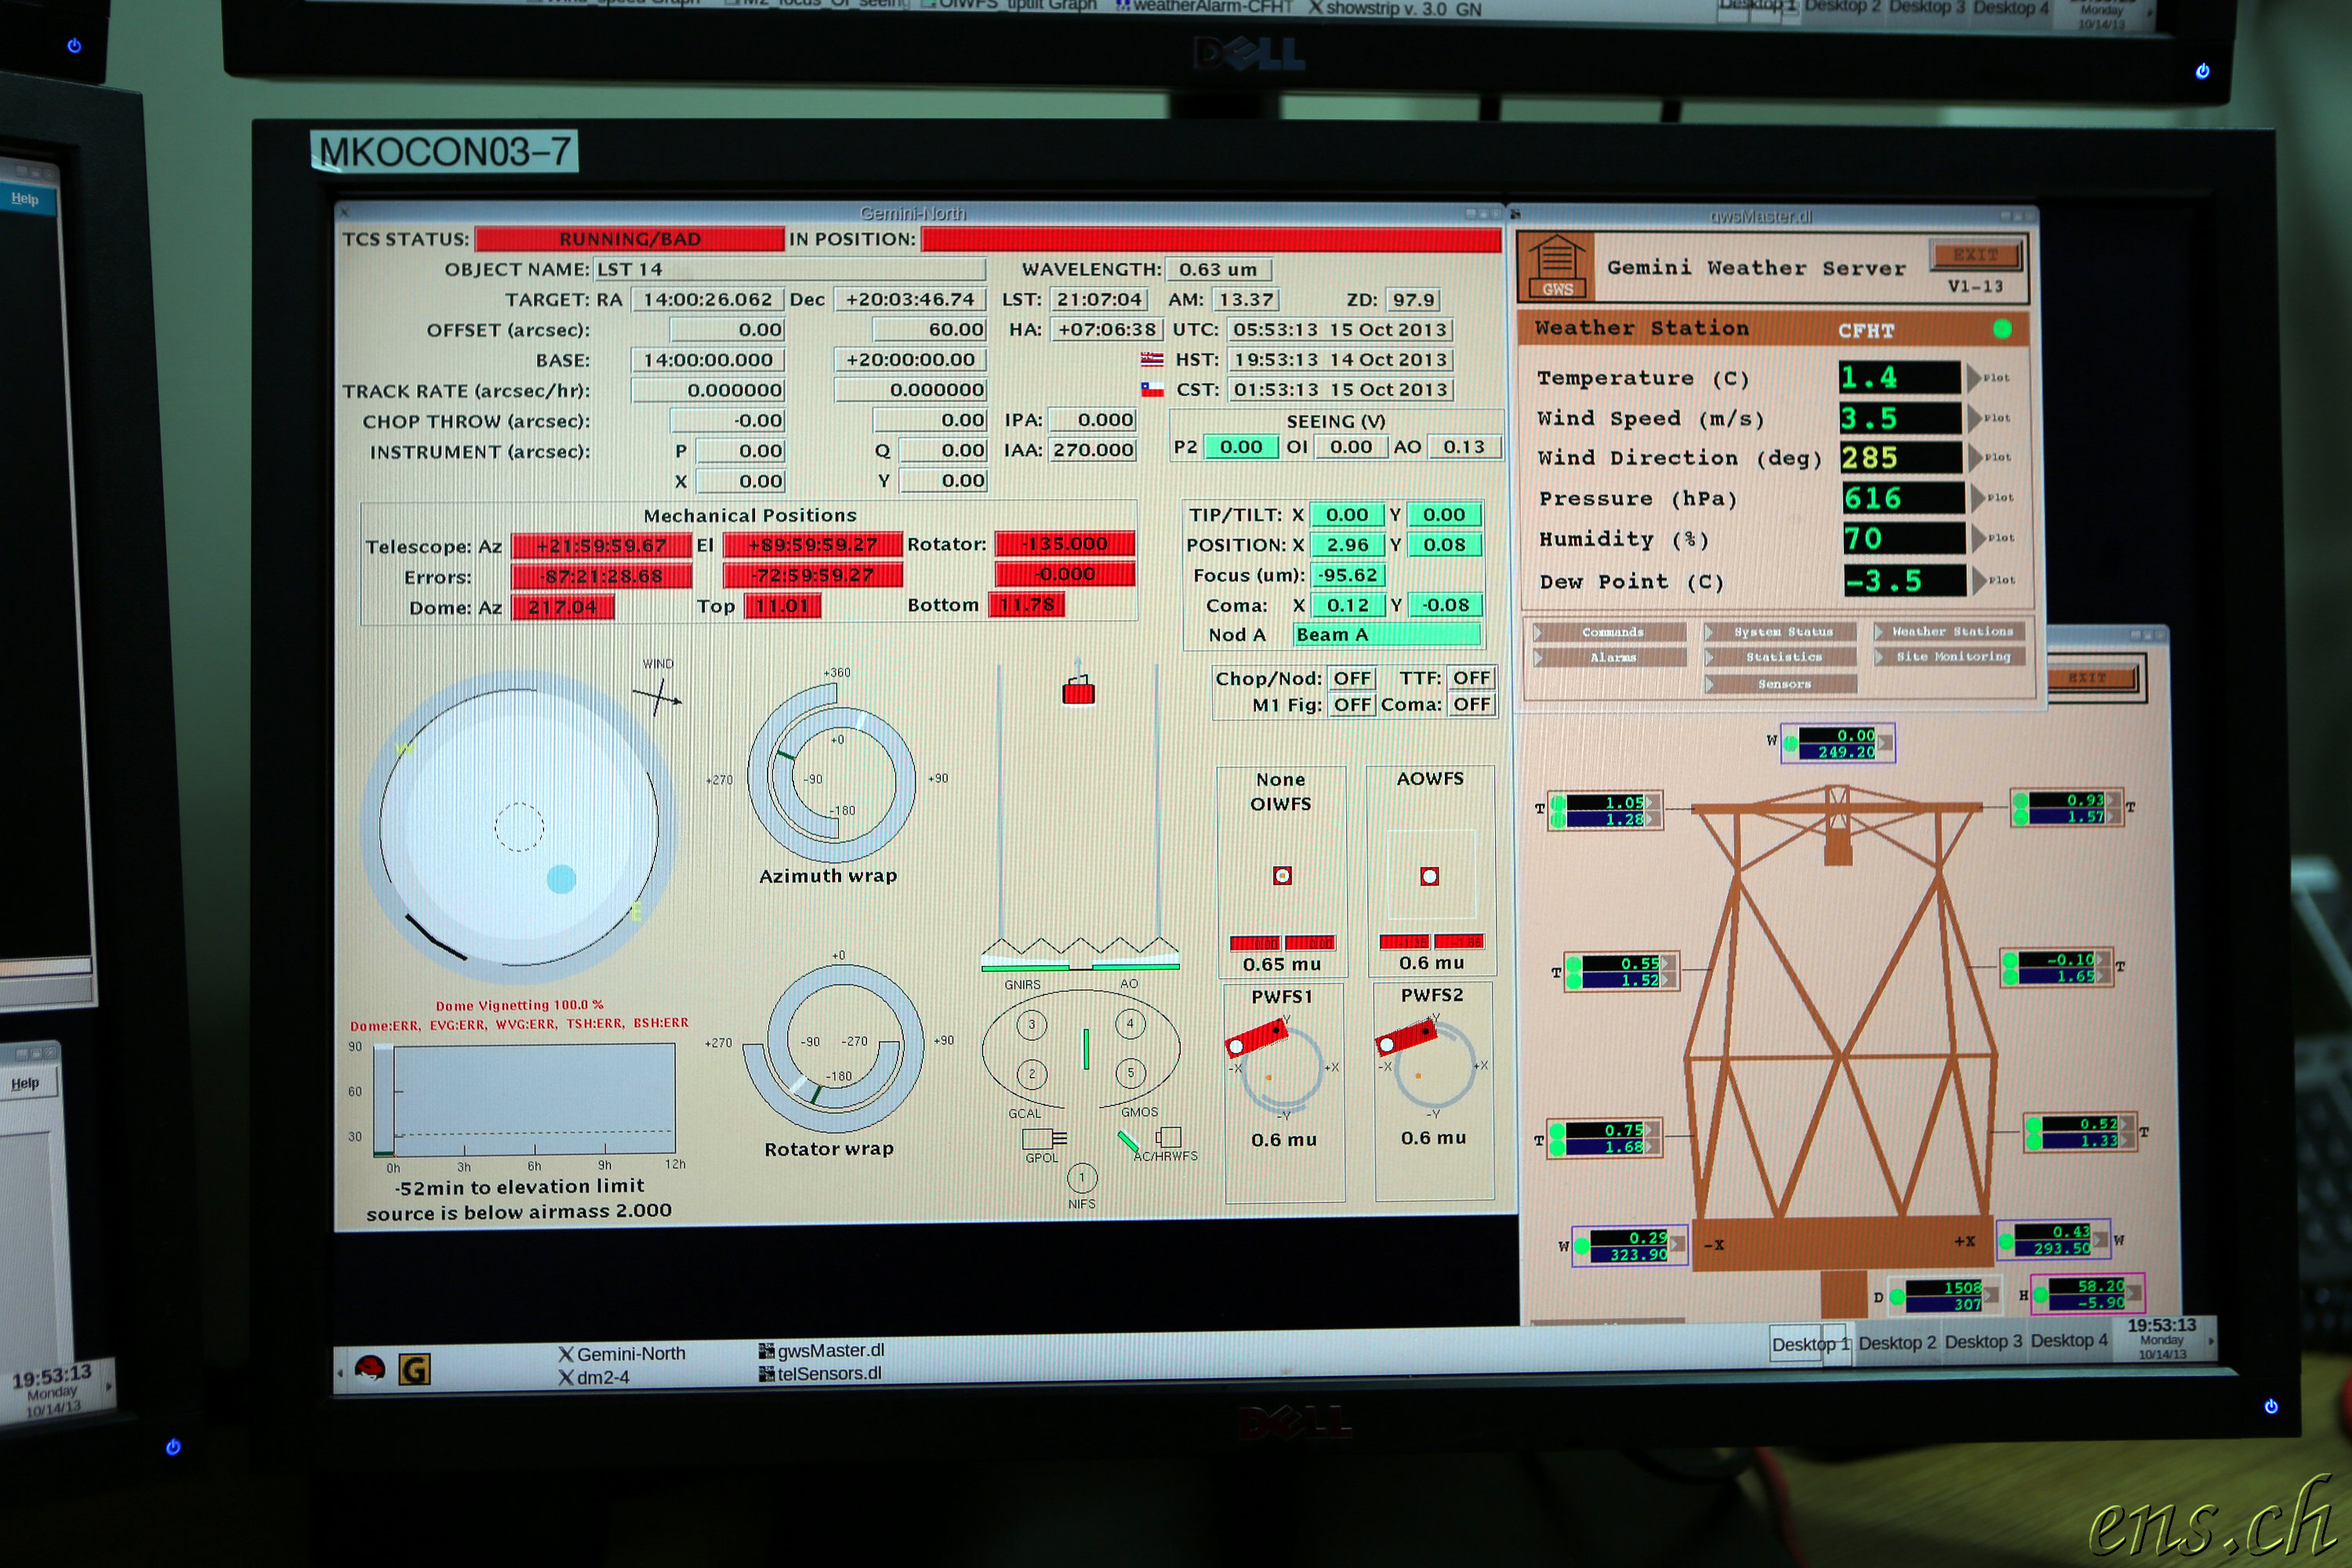Switch to Desktop 4

2069,1341
